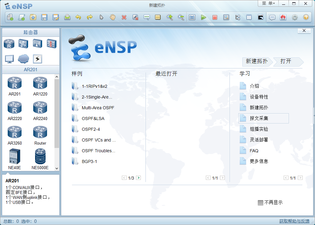
Task: Close the welcome panel with X
Action: click(x=304, y=30)
